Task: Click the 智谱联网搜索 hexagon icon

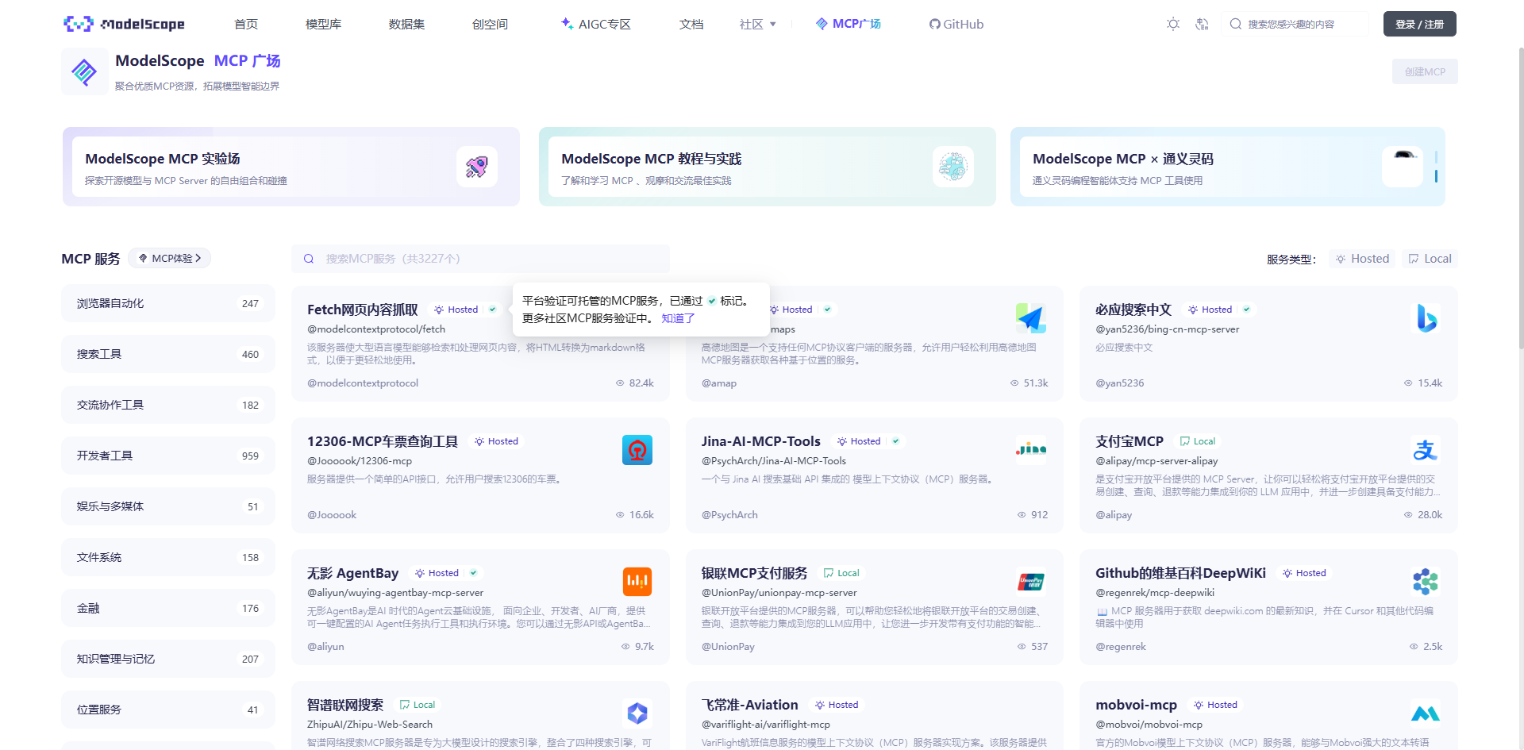Action: 637,713
